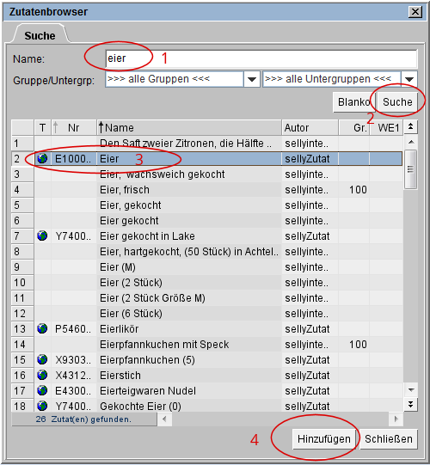Click globe icon for Eierteigwaren Nudel
The height and width of the screenshot is (465, 430).
(42, 390)
